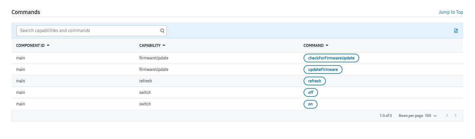The width and height of the screenshot is (475, 139).
Task: Send the switch on command
Action: click(310, 104)
